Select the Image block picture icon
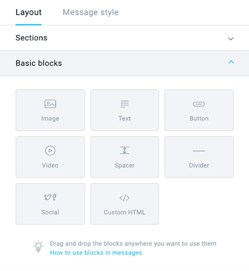 pos(50,104)
